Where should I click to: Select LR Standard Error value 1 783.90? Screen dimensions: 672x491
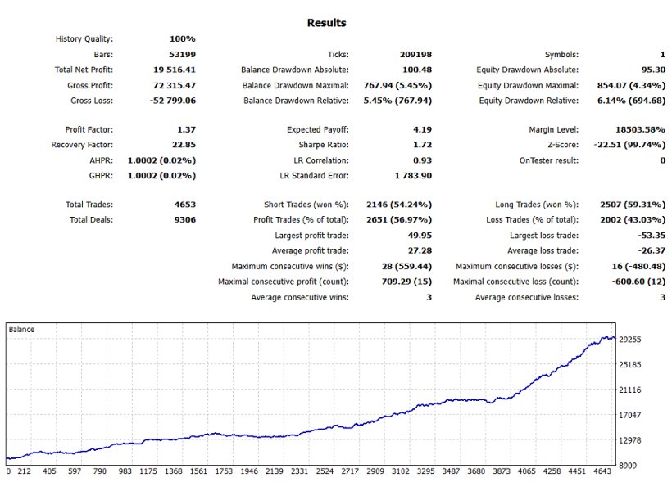point(413,175)
